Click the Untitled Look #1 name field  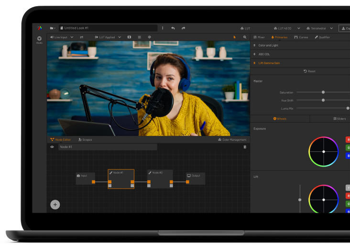108,28
